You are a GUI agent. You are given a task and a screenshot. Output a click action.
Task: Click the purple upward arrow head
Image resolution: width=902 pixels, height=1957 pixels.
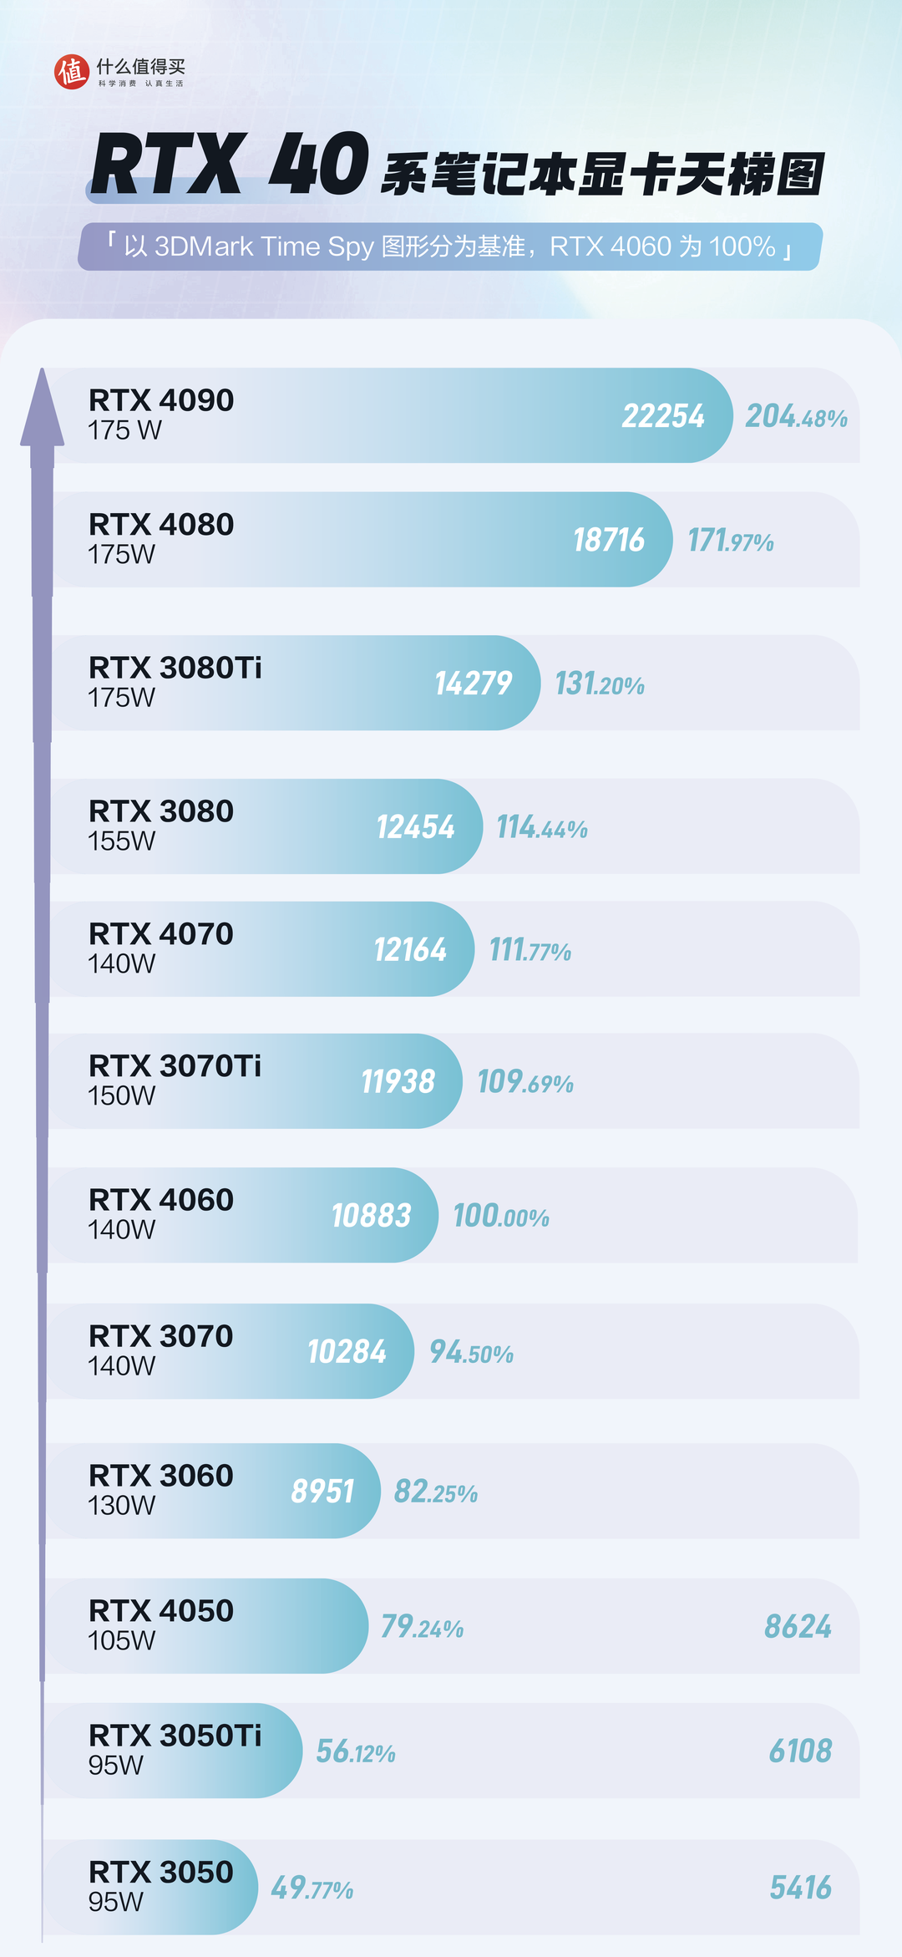click(x=42, y=409)
